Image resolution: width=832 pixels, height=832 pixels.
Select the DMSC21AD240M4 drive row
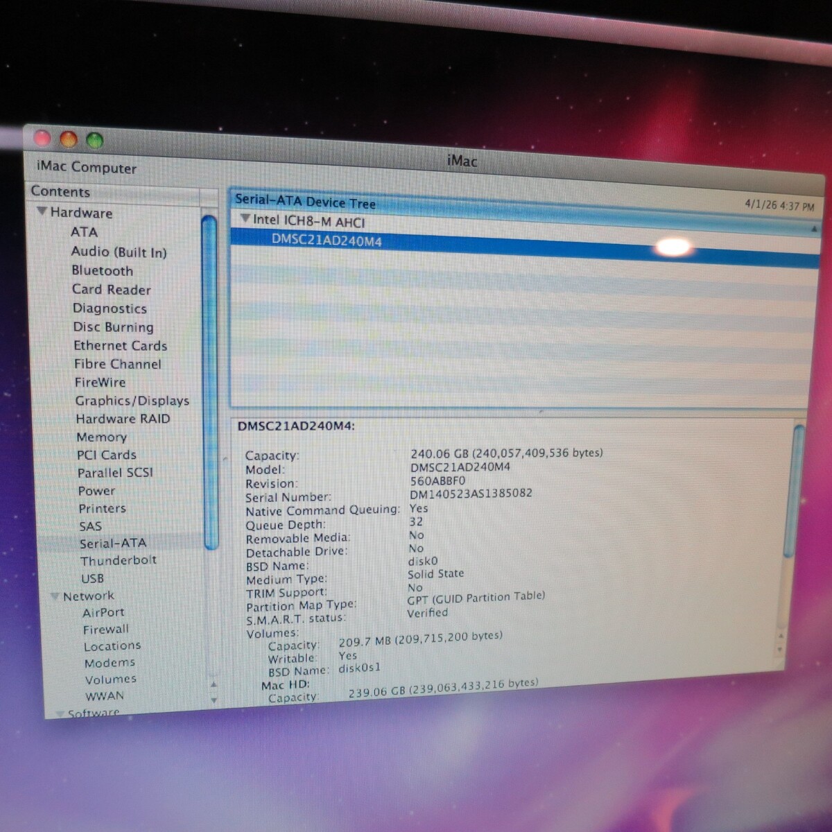(x=326, y=241)
